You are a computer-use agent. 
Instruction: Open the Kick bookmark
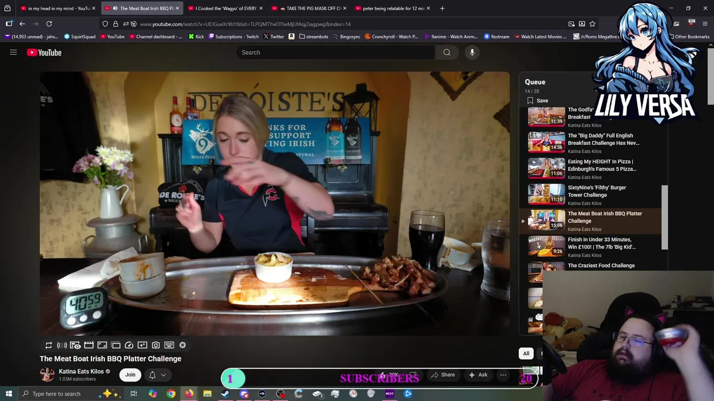[x=196, y=37]
